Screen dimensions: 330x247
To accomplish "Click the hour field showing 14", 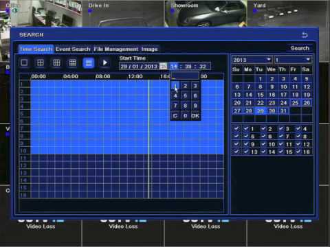I will point(174,67).
